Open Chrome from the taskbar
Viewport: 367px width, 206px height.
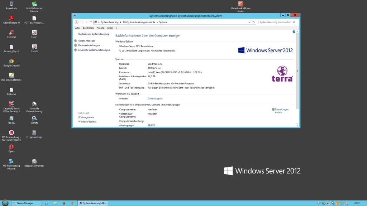pyautogui.click(x=73, y=203)
